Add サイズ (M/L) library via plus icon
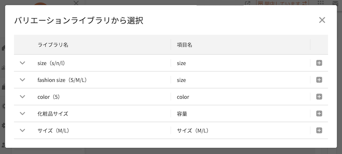The width and height of the screenshot is (342, 154). tap(319, 131)
